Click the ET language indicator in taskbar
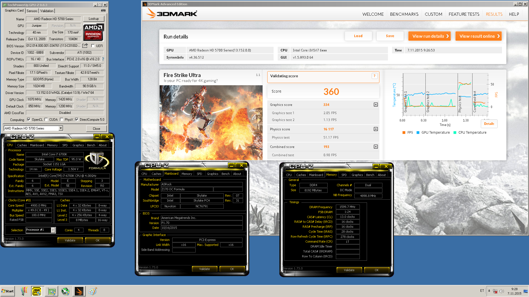This screenshot has height=297, width=529. click(482, 291)
